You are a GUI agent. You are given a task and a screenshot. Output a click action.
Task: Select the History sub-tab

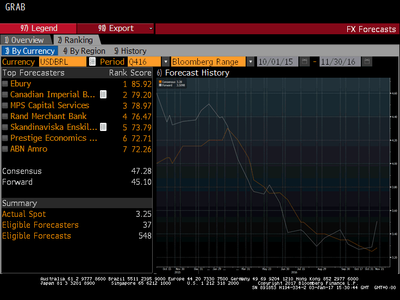point(130,51)
